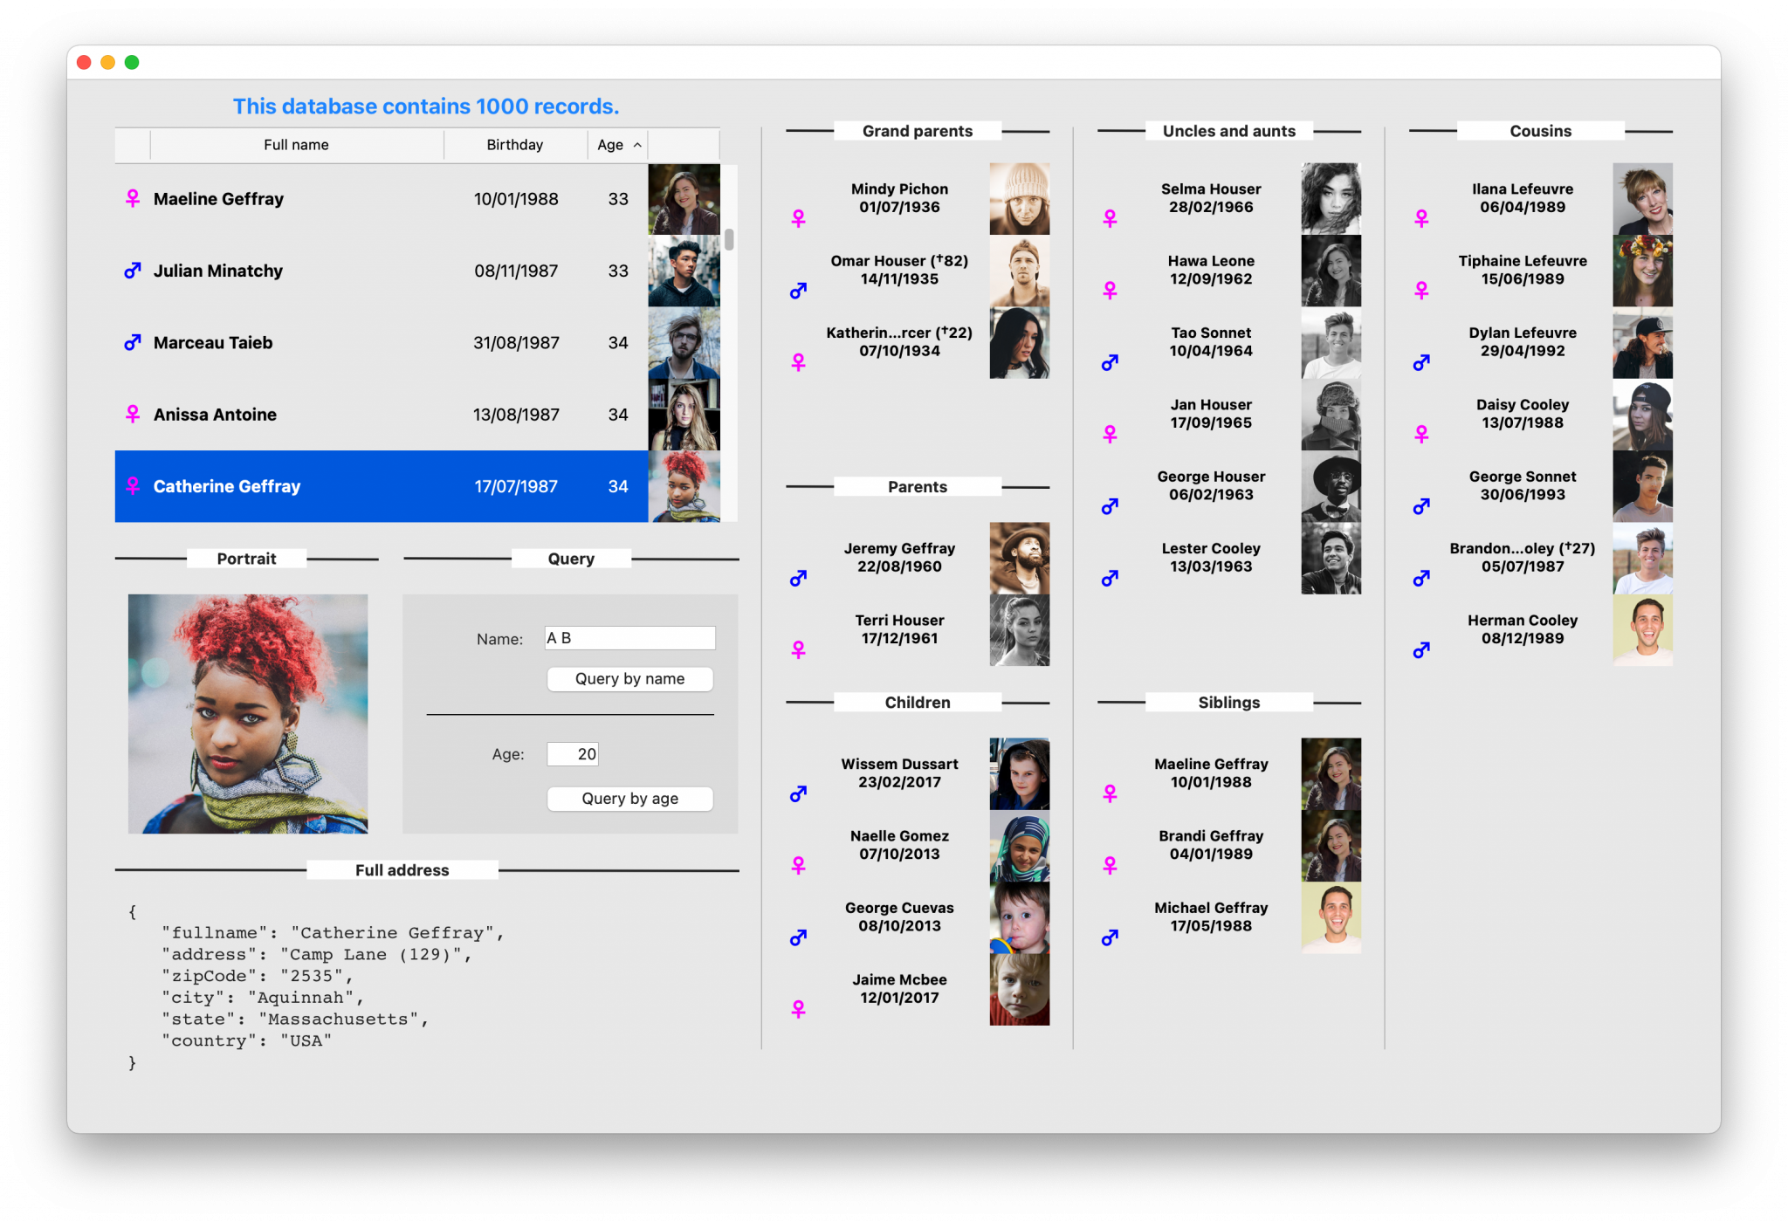Click the female icon in Catherine Geffray row
The image size is (1788, 1222).
click(x=133, y=486)
